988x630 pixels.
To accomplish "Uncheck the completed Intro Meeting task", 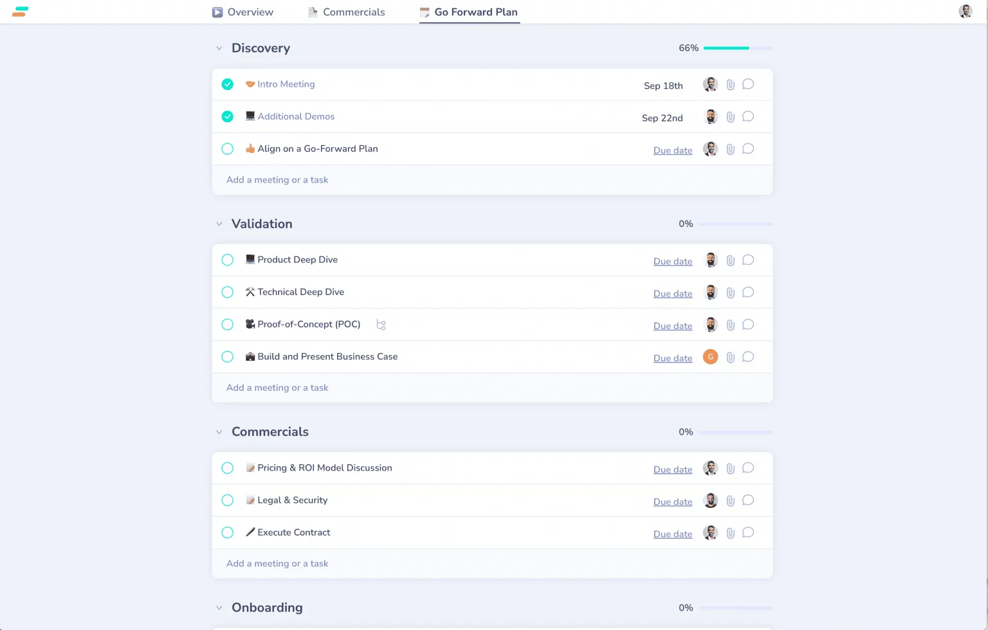I will click(228, 84).
